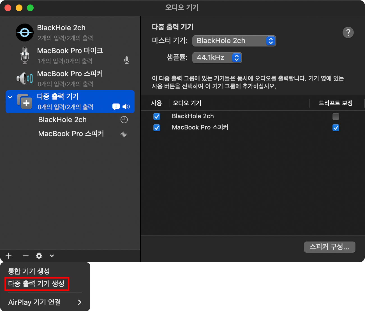Select BlackHole 2ch in the device sidebar
The width and height of the screenshot is (365, 313).
70,33
